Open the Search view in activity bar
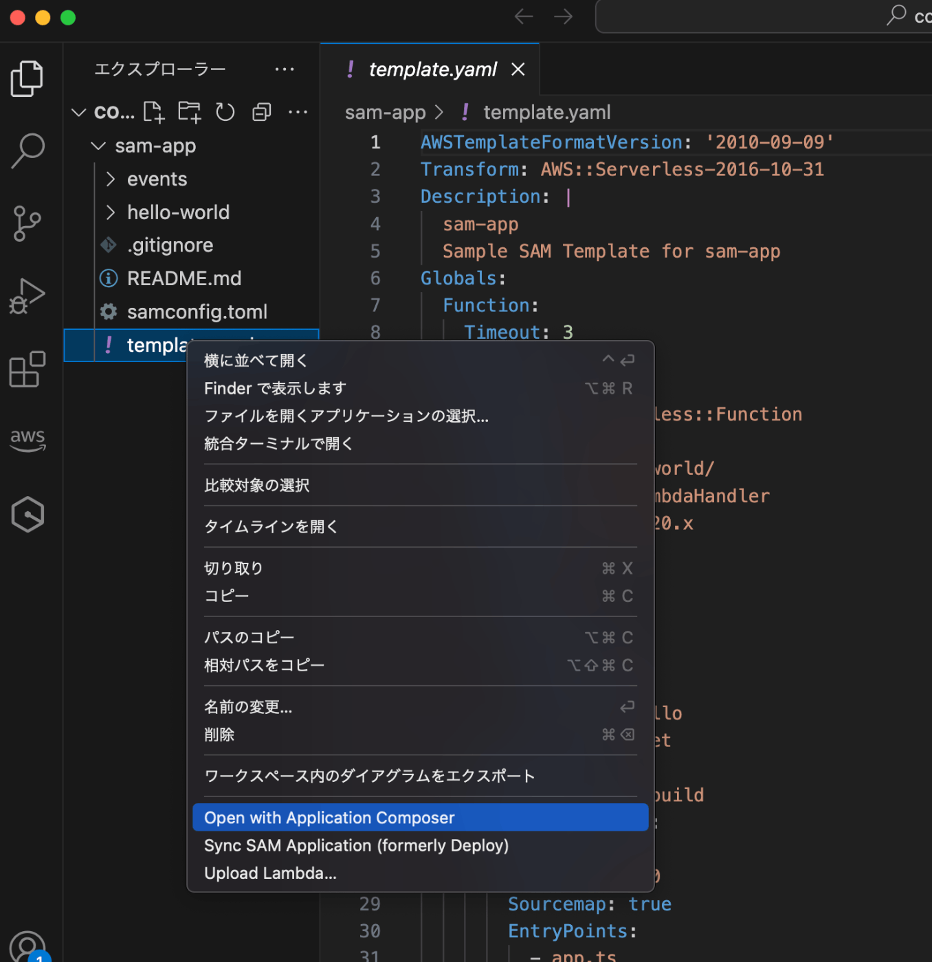This screenshot has height=962, width=932. 27,151
